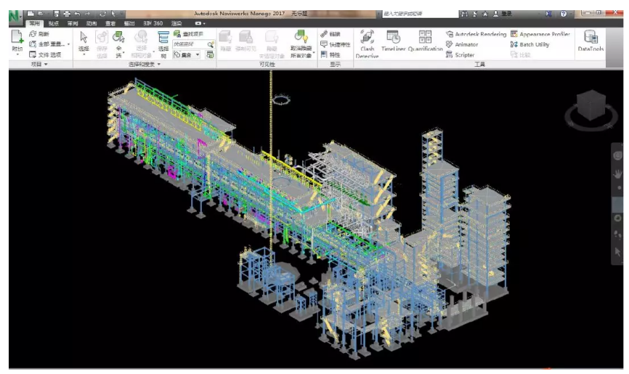Toggle Quick Properties (快捷特性) display
629x374 pixels.
(335, 44)
